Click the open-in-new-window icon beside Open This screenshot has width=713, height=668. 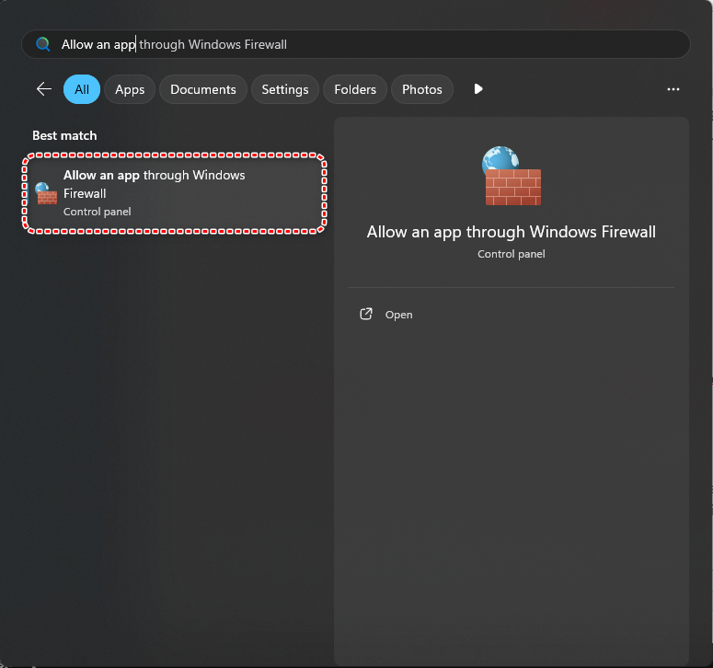pos(366,315)
